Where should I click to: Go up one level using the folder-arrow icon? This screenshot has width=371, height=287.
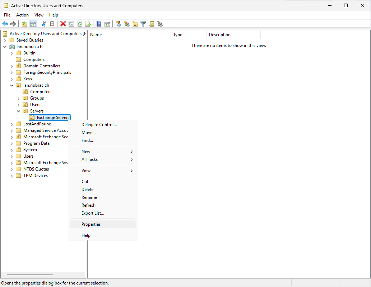pyautogui.click(x=24, y=24)
